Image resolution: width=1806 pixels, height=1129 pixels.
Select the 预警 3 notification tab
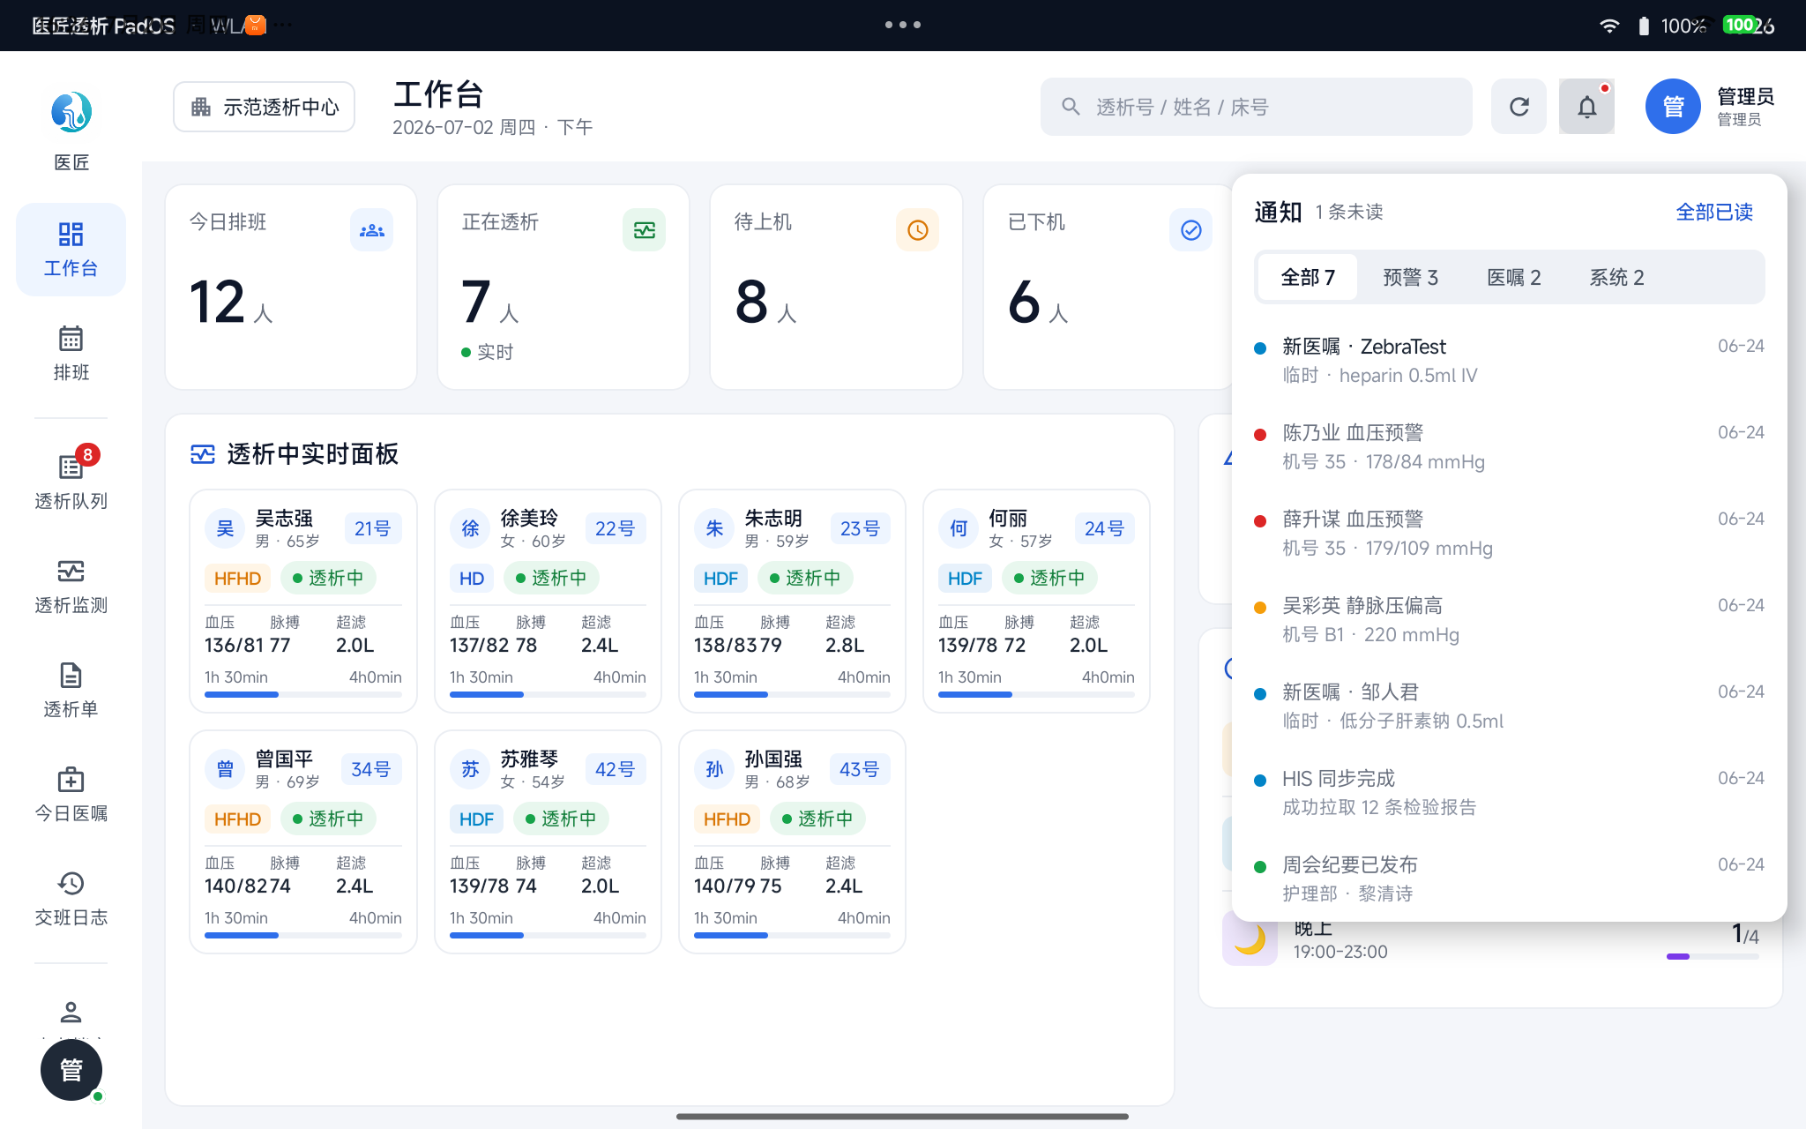pos(1410,277)
